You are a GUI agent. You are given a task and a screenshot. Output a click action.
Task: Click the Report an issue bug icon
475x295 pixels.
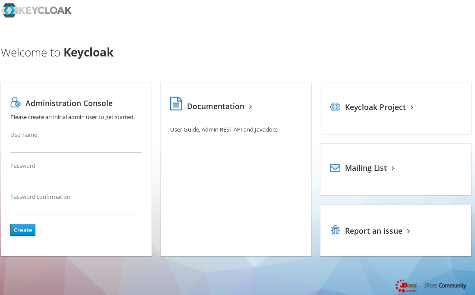point(336,230)
